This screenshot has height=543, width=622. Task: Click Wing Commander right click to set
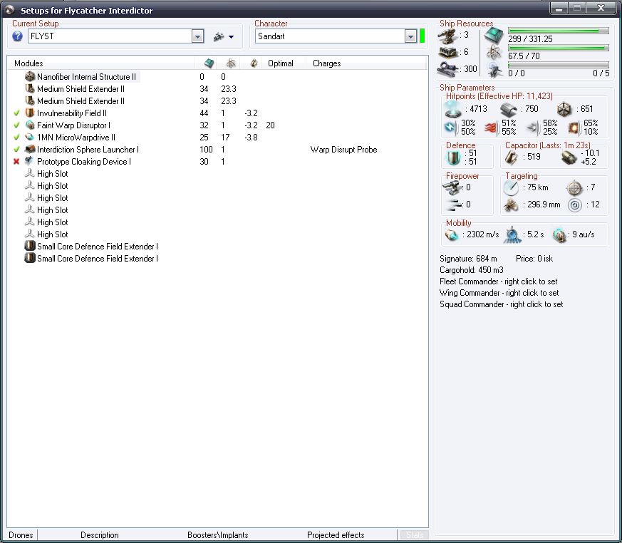pos(499,293)
